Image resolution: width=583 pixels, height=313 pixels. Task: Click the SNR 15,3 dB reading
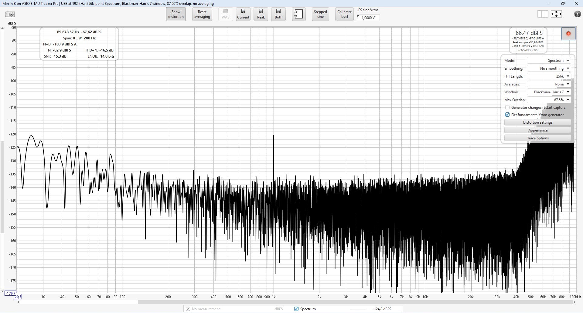(55, 56)
